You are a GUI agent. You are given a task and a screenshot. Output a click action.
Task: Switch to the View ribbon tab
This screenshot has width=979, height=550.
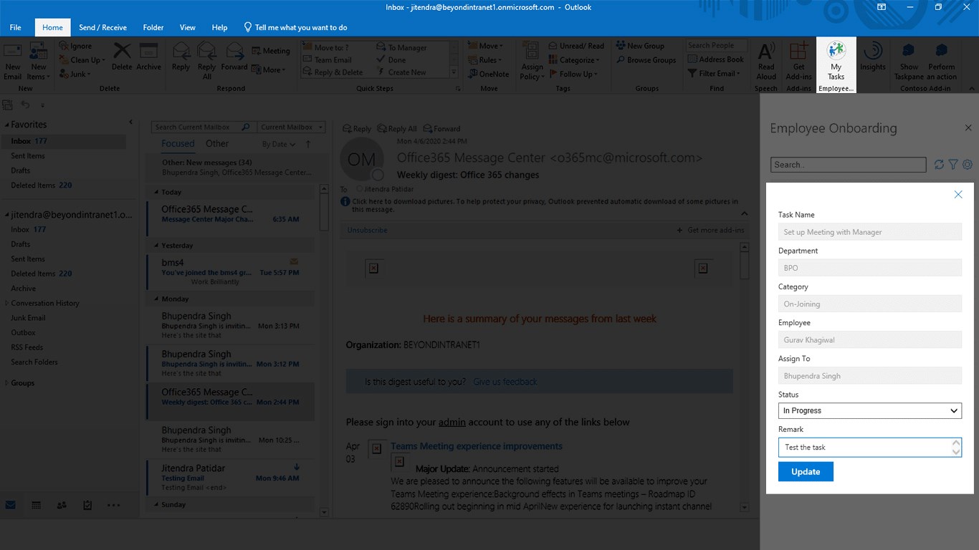188,27
